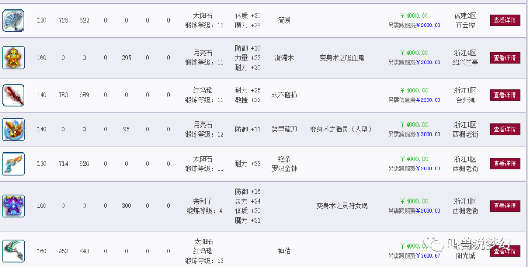Click 查看详情 on the 罗汉金钟 row

[505, 164]
